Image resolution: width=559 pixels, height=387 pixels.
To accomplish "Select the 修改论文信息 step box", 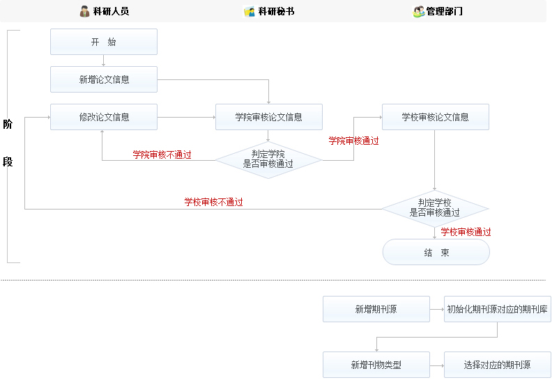I will coord(104,117).
